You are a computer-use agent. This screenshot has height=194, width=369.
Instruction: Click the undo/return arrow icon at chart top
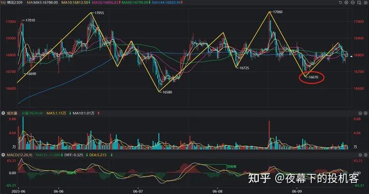pyautogui.click(x=340, y=3)
